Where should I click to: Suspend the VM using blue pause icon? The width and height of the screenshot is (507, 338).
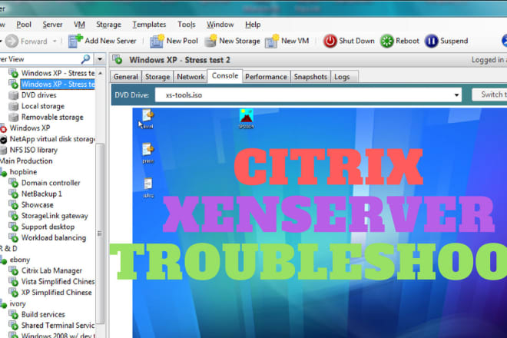point(431,41)
